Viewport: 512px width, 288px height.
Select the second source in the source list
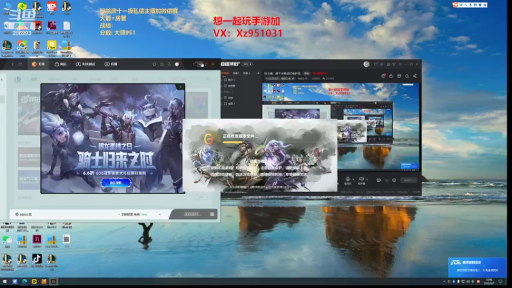pyautogui.click(x=229, y=86)
